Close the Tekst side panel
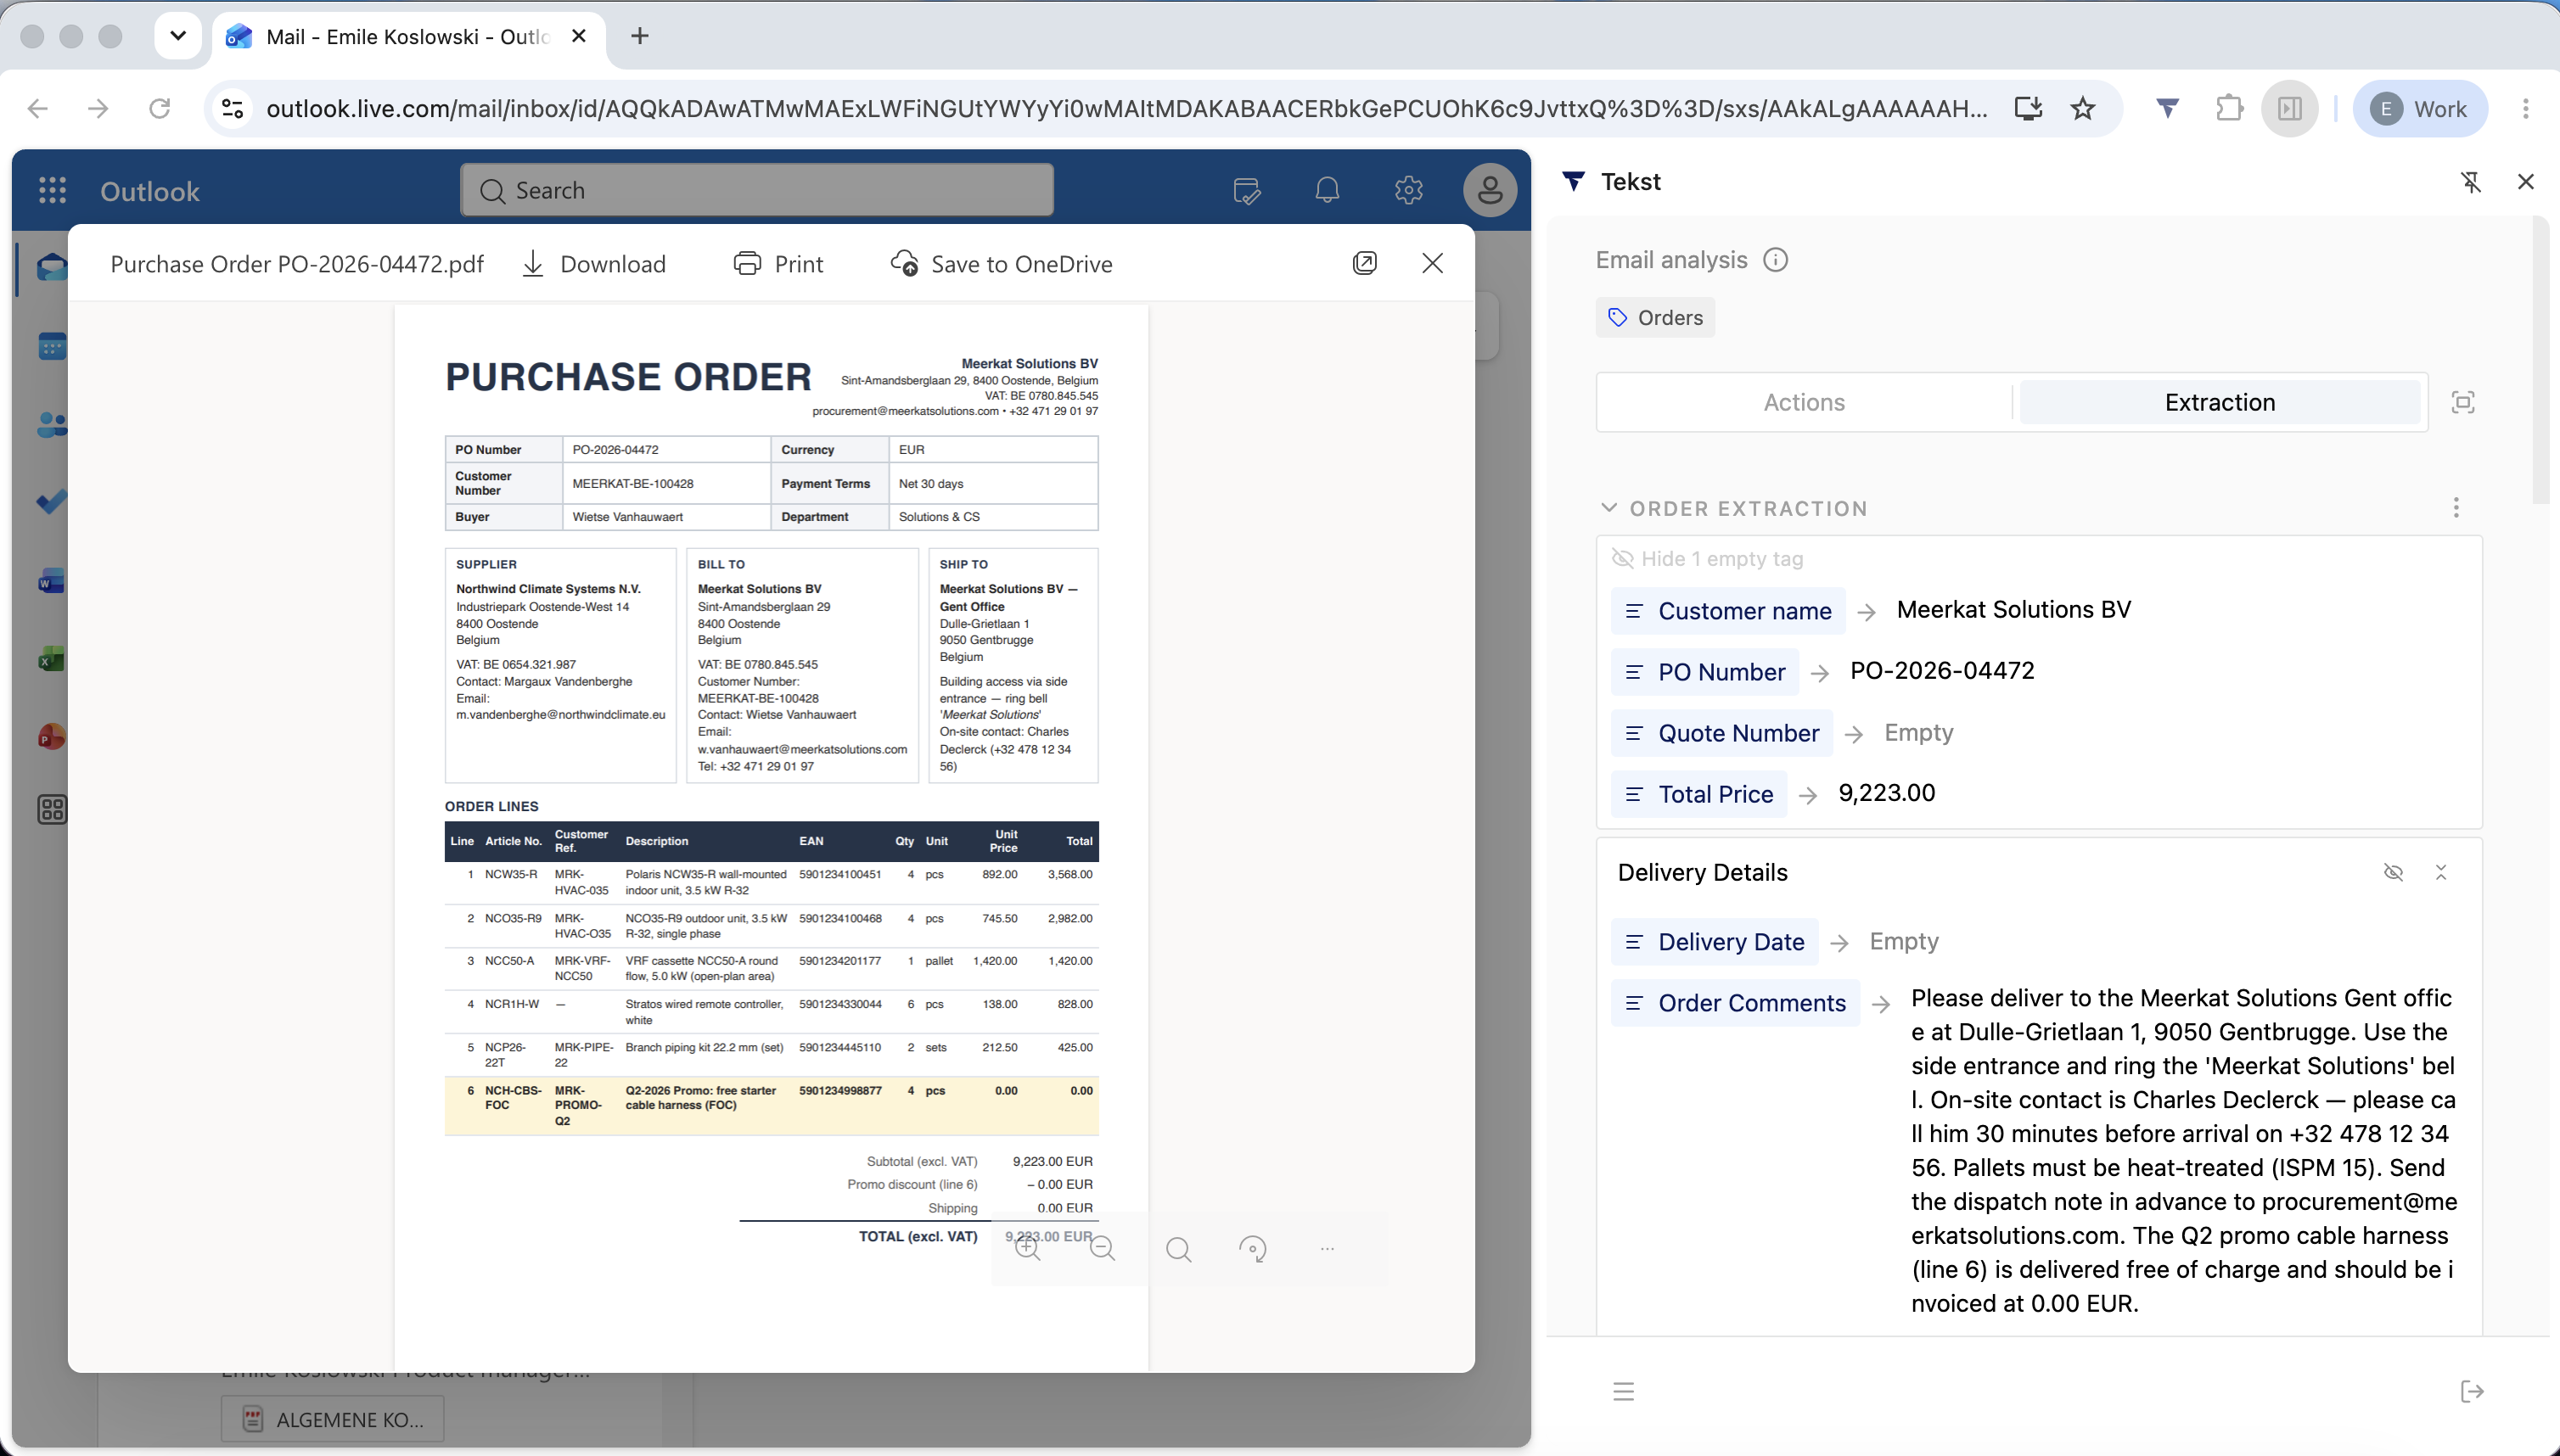Screen dimensions: 2560x1456 2526,181
